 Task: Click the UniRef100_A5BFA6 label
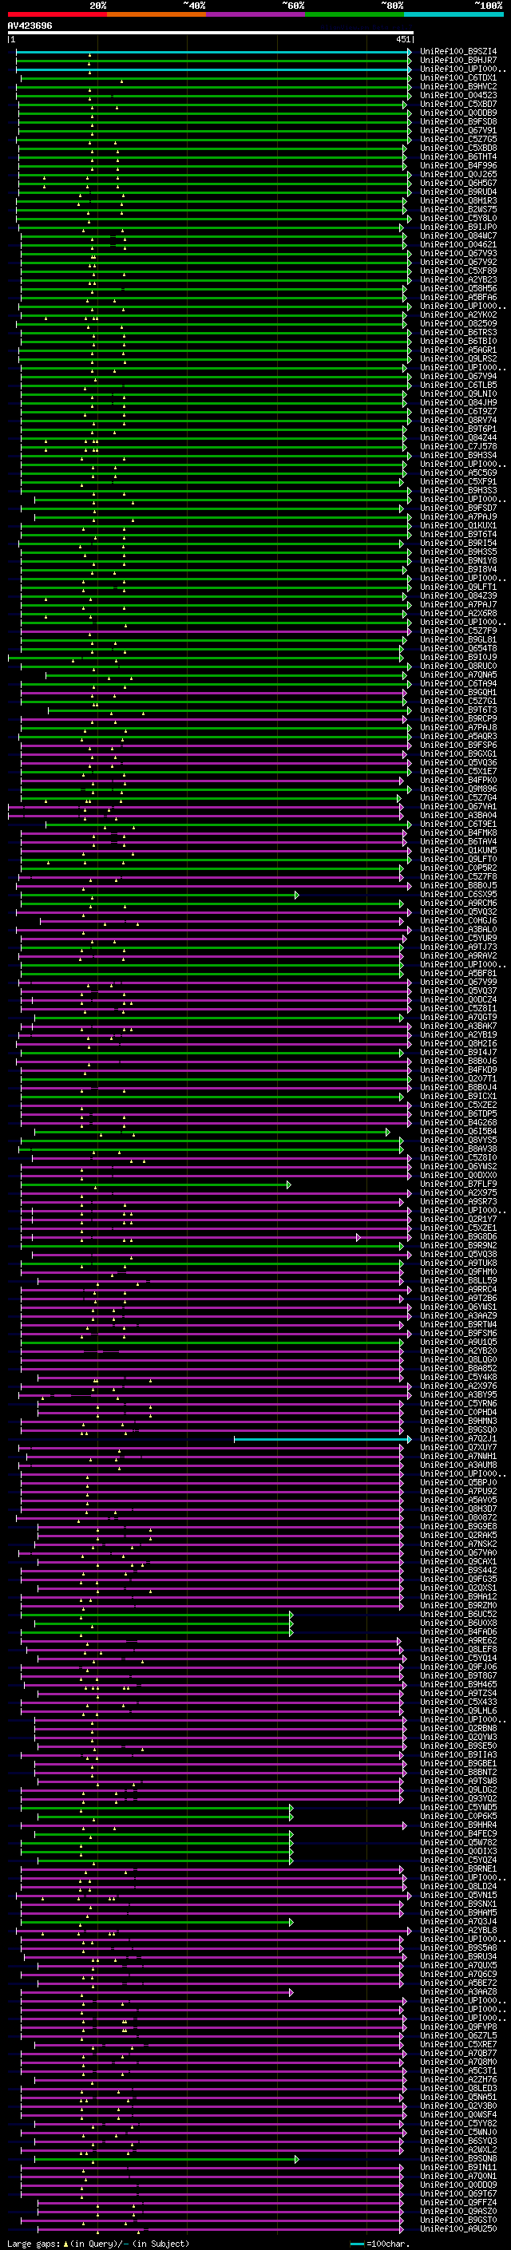pyautogui.click(x=458, y=298)
